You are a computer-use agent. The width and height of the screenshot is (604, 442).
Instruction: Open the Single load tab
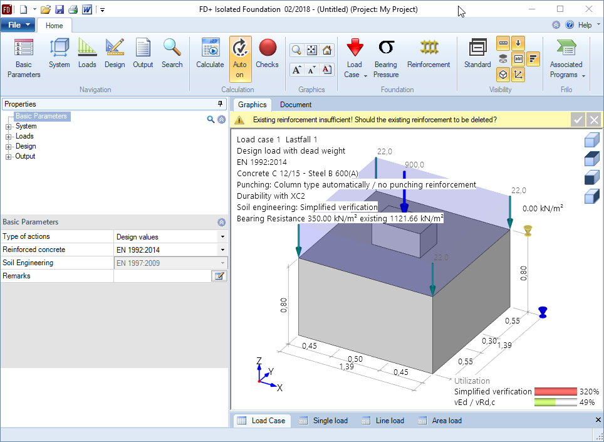pos(323,421)
